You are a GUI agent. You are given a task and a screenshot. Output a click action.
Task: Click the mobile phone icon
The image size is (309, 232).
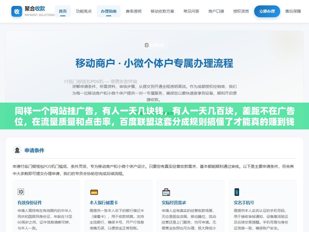click(x=237, y=192)
